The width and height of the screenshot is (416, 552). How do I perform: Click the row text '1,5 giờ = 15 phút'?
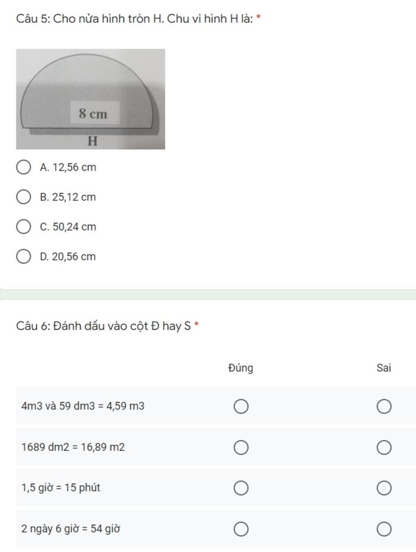click(x=61, y=488)
